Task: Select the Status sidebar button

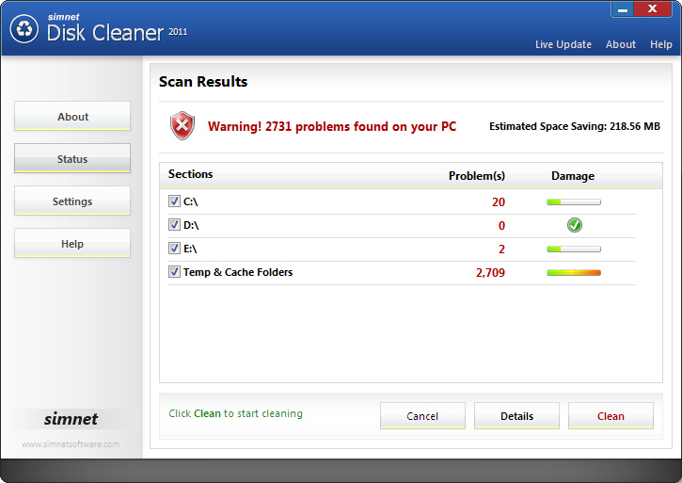Action: 72,159
